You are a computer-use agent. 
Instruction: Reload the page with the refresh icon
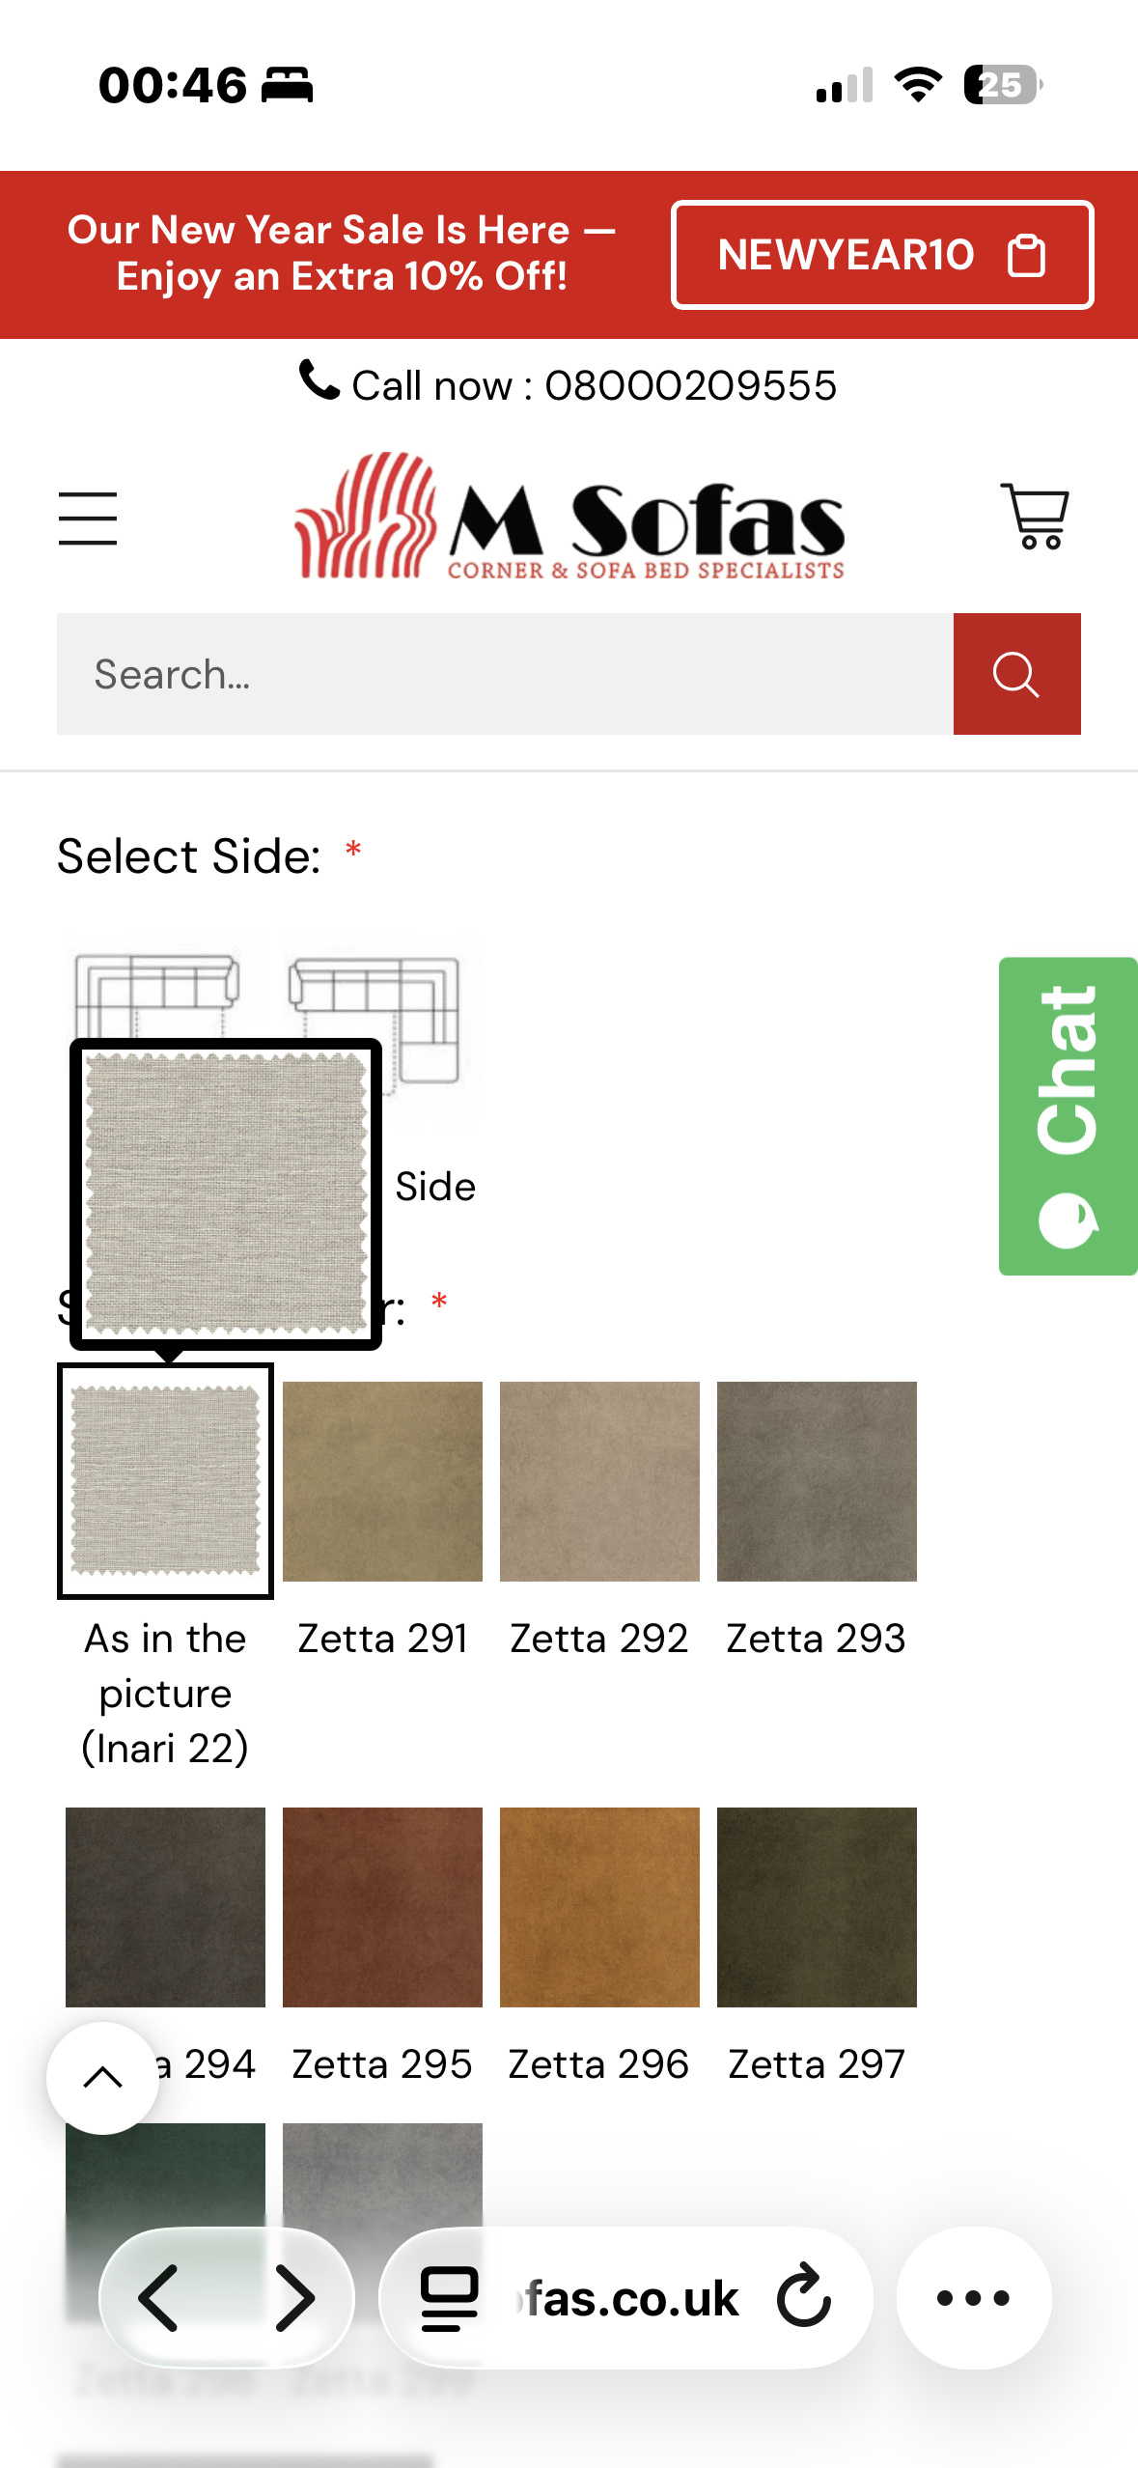(803, 2297)
